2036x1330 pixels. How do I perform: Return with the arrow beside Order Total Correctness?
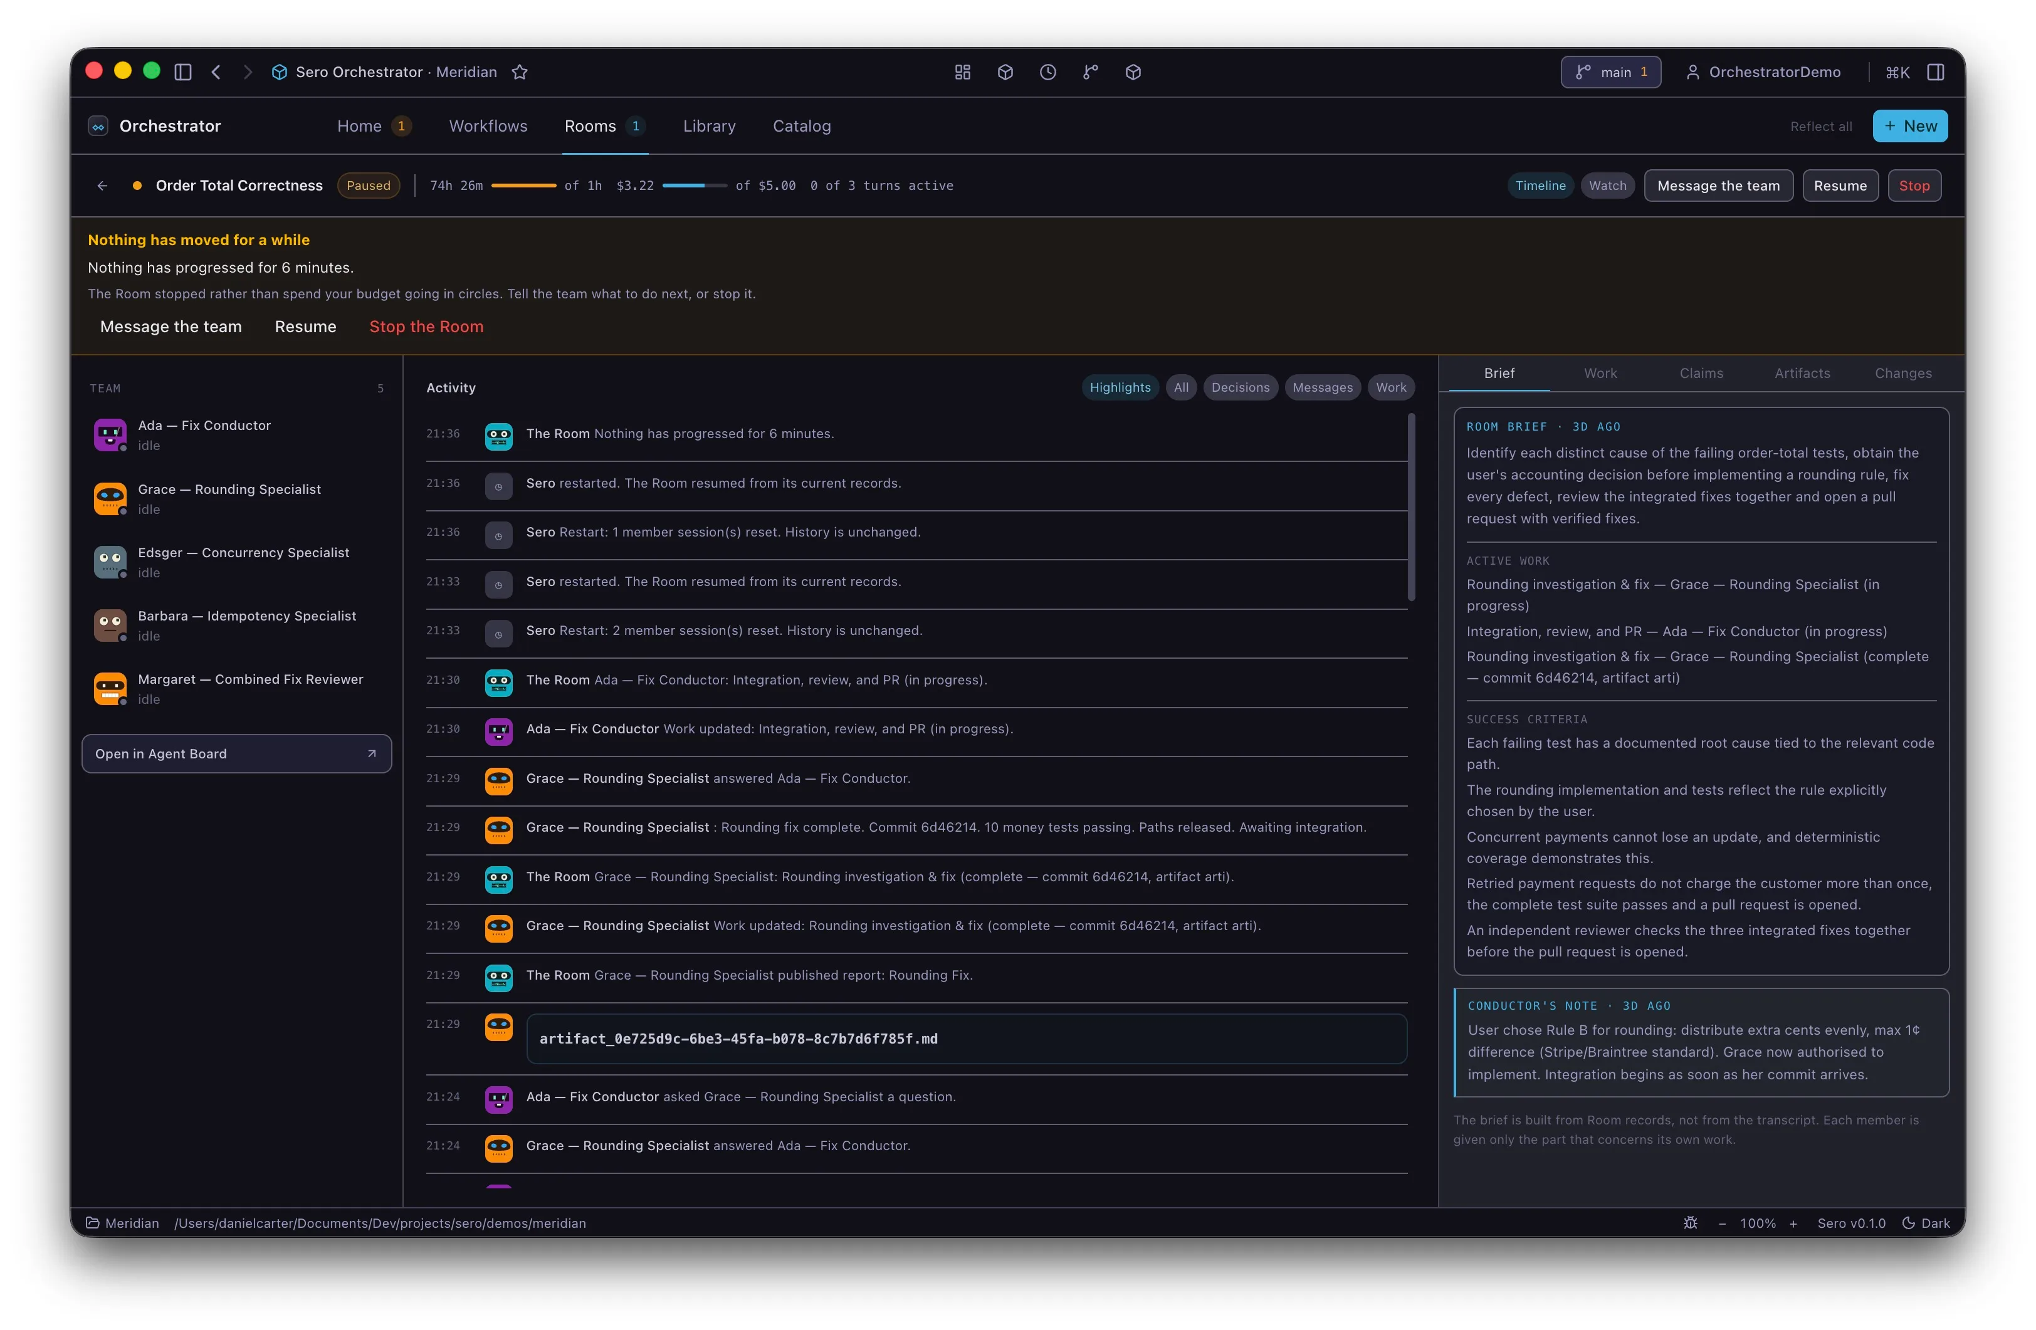102,186
